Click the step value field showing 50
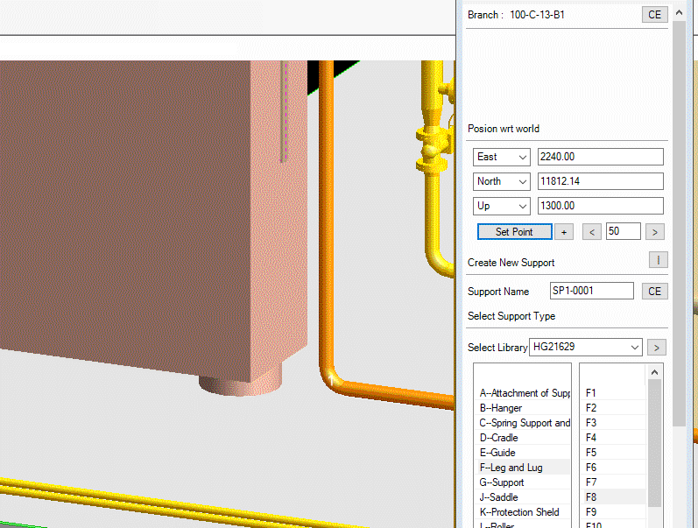Viewport: 698px width, 528px height. point(624,231)
